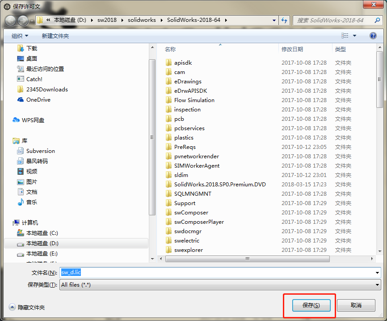Toggle 隐藏文件夹 at the bottom left
The height and width of the screenshot is (321, 387).
(x=27, y=307)
